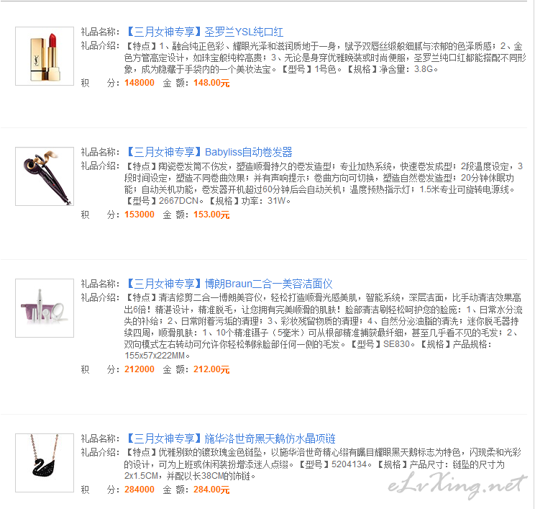Click the Braun description mentioning SE830 model

pyautogui.click(x=323, y=327)
